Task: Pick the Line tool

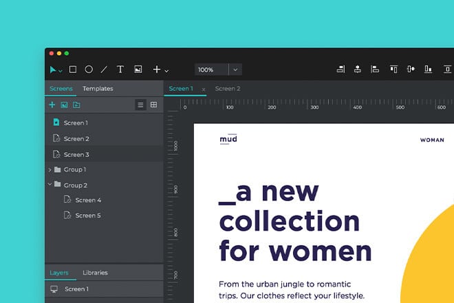Action: (x=105, y=70)
